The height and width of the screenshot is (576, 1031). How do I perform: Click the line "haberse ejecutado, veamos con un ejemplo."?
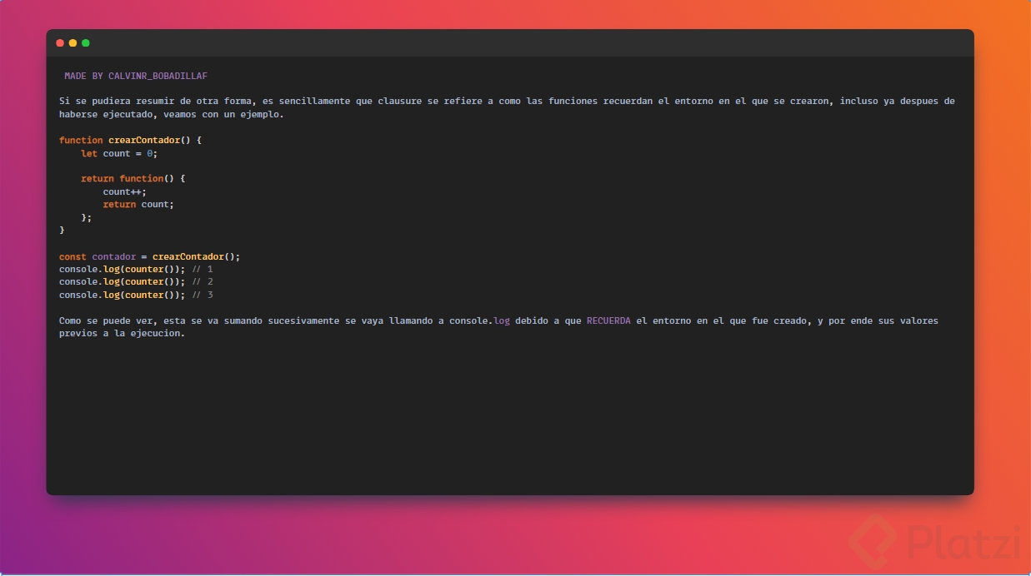coord(172,114)
